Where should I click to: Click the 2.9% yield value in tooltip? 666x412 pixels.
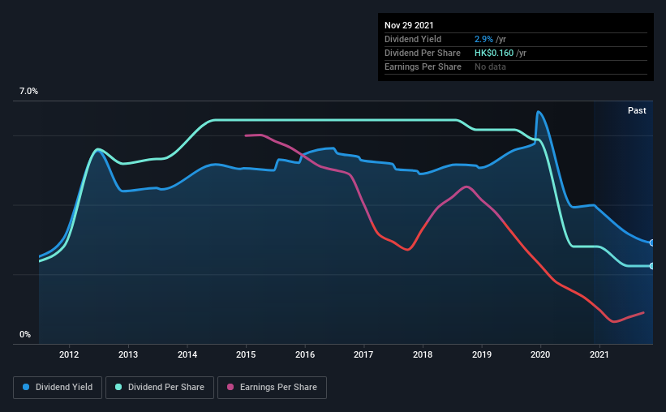(x=483, y=39)
